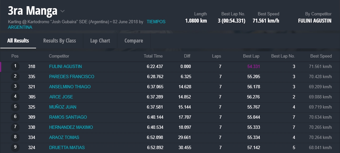Image resolution: width=340 pixels, height=153 pixels.
Task: Click the PAREDES FRANCISCO competitor link
Action: (x=71, y=76)
